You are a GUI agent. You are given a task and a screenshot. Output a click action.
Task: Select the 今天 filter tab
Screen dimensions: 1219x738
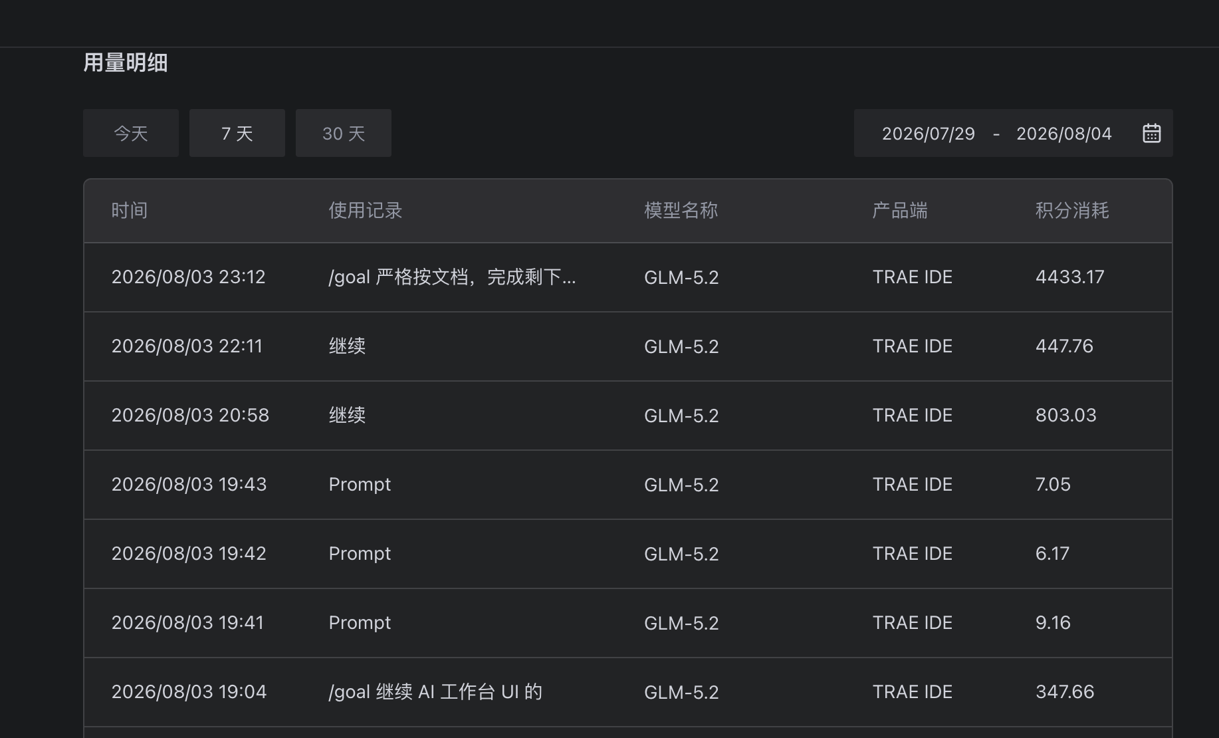(x=131, y=133)
